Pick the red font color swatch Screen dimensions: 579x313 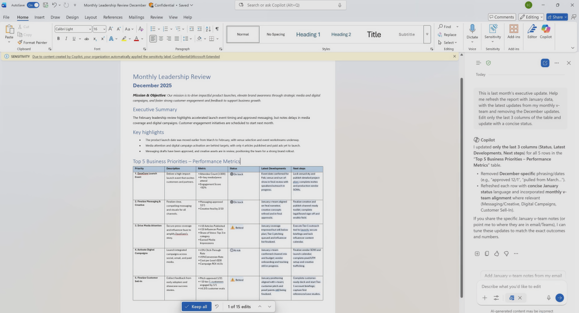pos(136,39)
